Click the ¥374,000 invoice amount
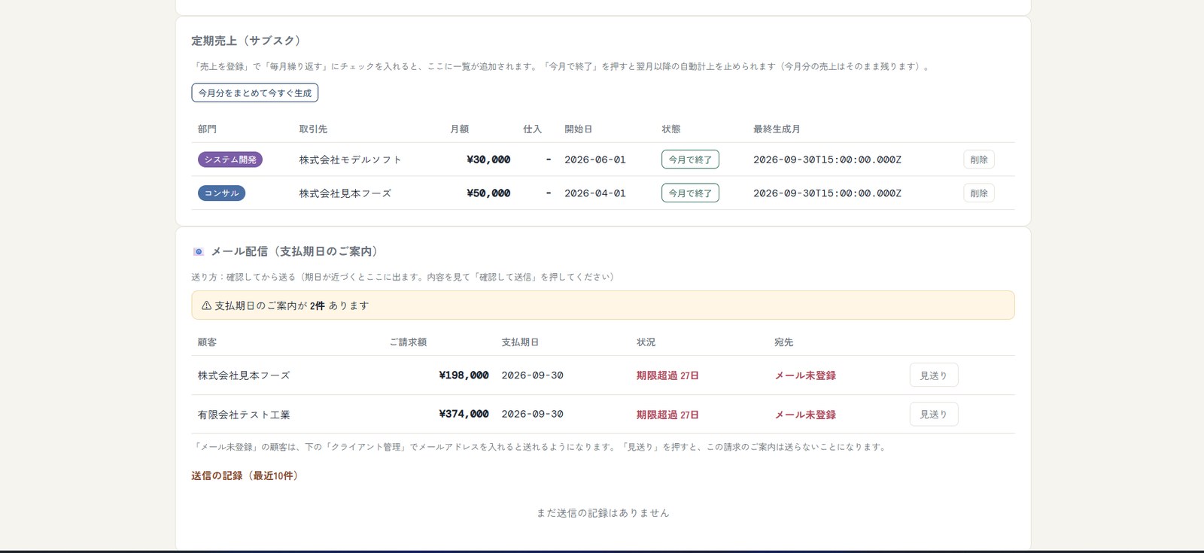 click(464, 414)
